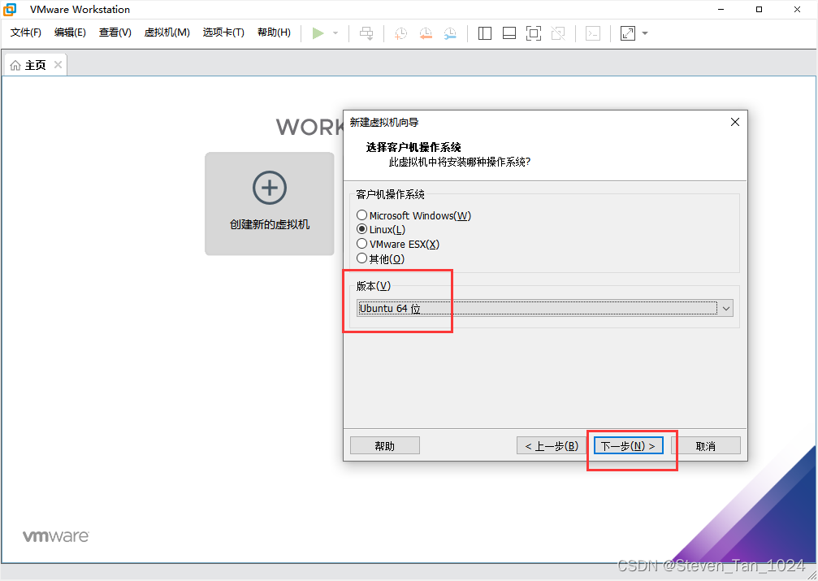
Task: Click the version dropdown chevron arrow
Action: coord(726,309)
